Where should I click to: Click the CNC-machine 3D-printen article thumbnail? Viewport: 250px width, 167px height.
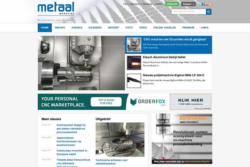[x=134, y=45]
